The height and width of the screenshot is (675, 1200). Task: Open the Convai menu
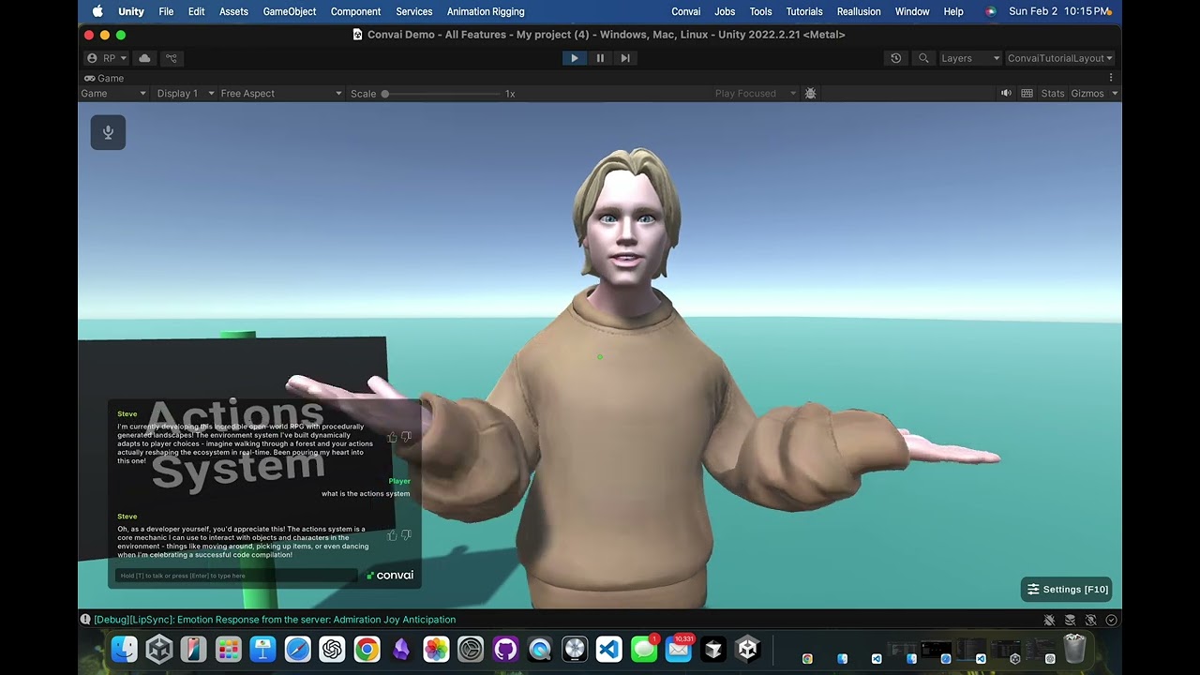(686, 11)
